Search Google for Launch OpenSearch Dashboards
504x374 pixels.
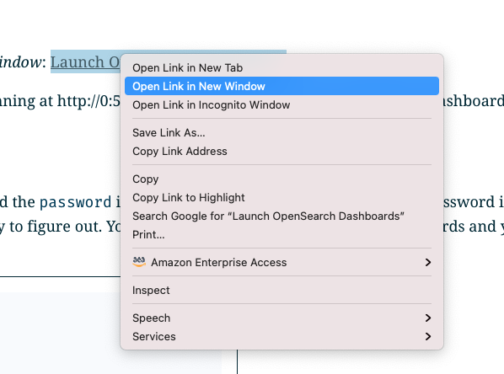click(281, 216)
